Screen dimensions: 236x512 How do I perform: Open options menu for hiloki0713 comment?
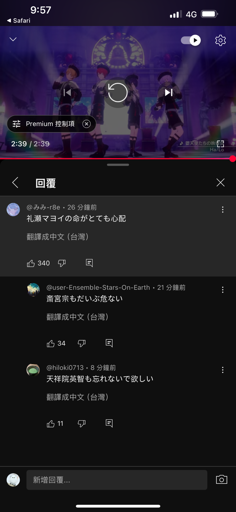pyautogui.click(x=223, y=370)
